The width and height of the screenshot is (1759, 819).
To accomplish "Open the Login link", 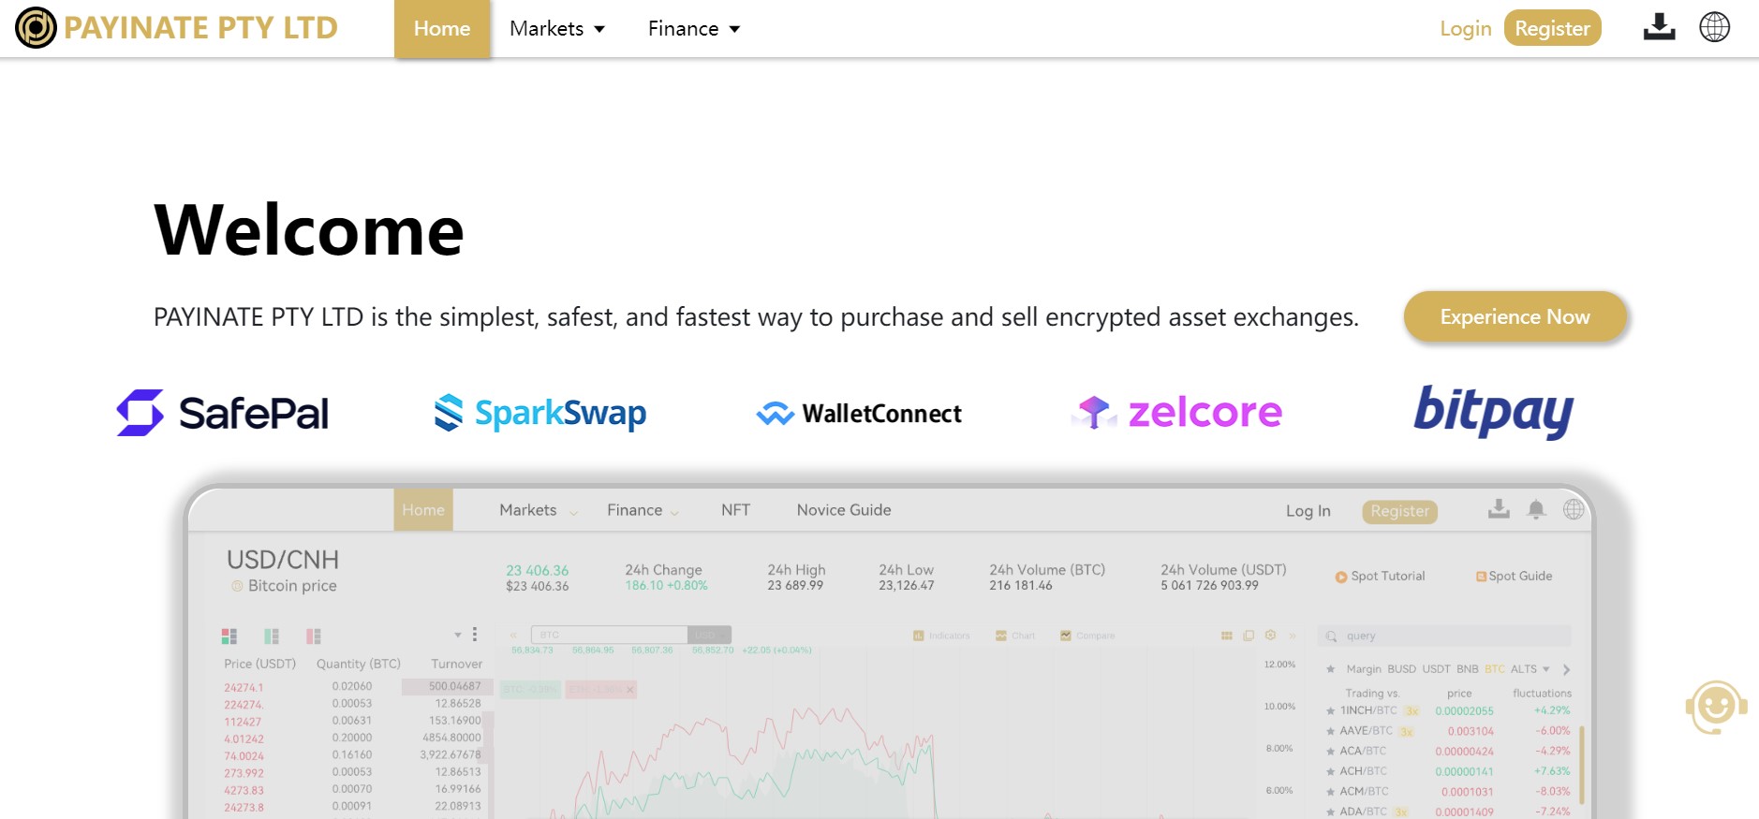I will tap(1466, 29).
